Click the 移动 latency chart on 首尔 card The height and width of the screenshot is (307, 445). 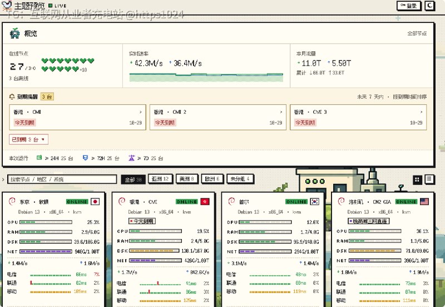point(270,291)
